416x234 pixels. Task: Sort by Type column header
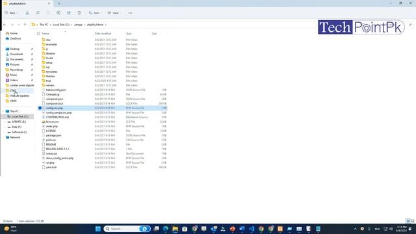(x=129, y=34)
